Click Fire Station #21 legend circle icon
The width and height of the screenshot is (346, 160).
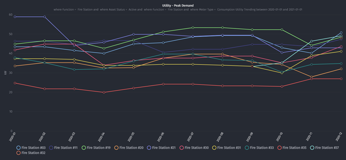(x=149, y=148)
